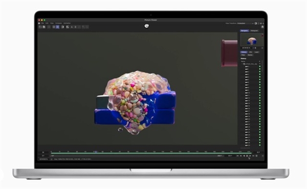Adjust the Navigator zoom slider

tap(255, 48)
